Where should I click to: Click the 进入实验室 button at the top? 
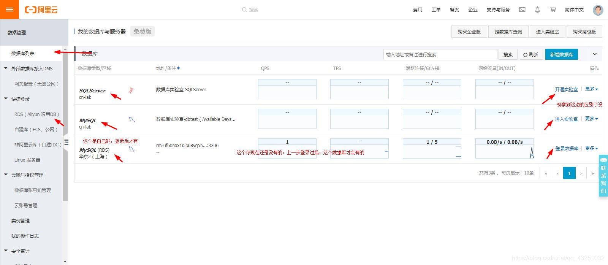(x=547, y=32)
